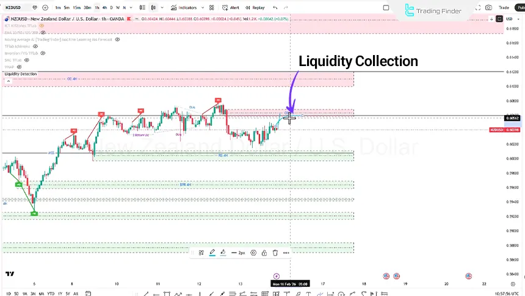The width and height of the screenshot is (525, 296).
Task: Set the 5Y date range
Action: point(68,294)
